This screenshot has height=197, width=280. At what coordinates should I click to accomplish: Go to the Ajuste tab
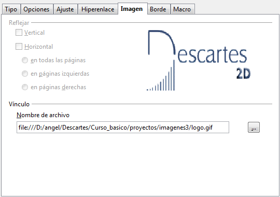pos(65,9)
